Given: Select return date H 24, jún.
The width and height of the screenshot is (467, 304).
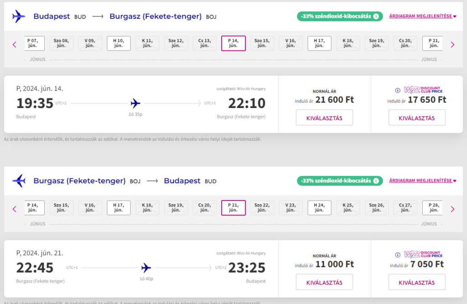Looking at the screenshot, I should pos(319,208).
